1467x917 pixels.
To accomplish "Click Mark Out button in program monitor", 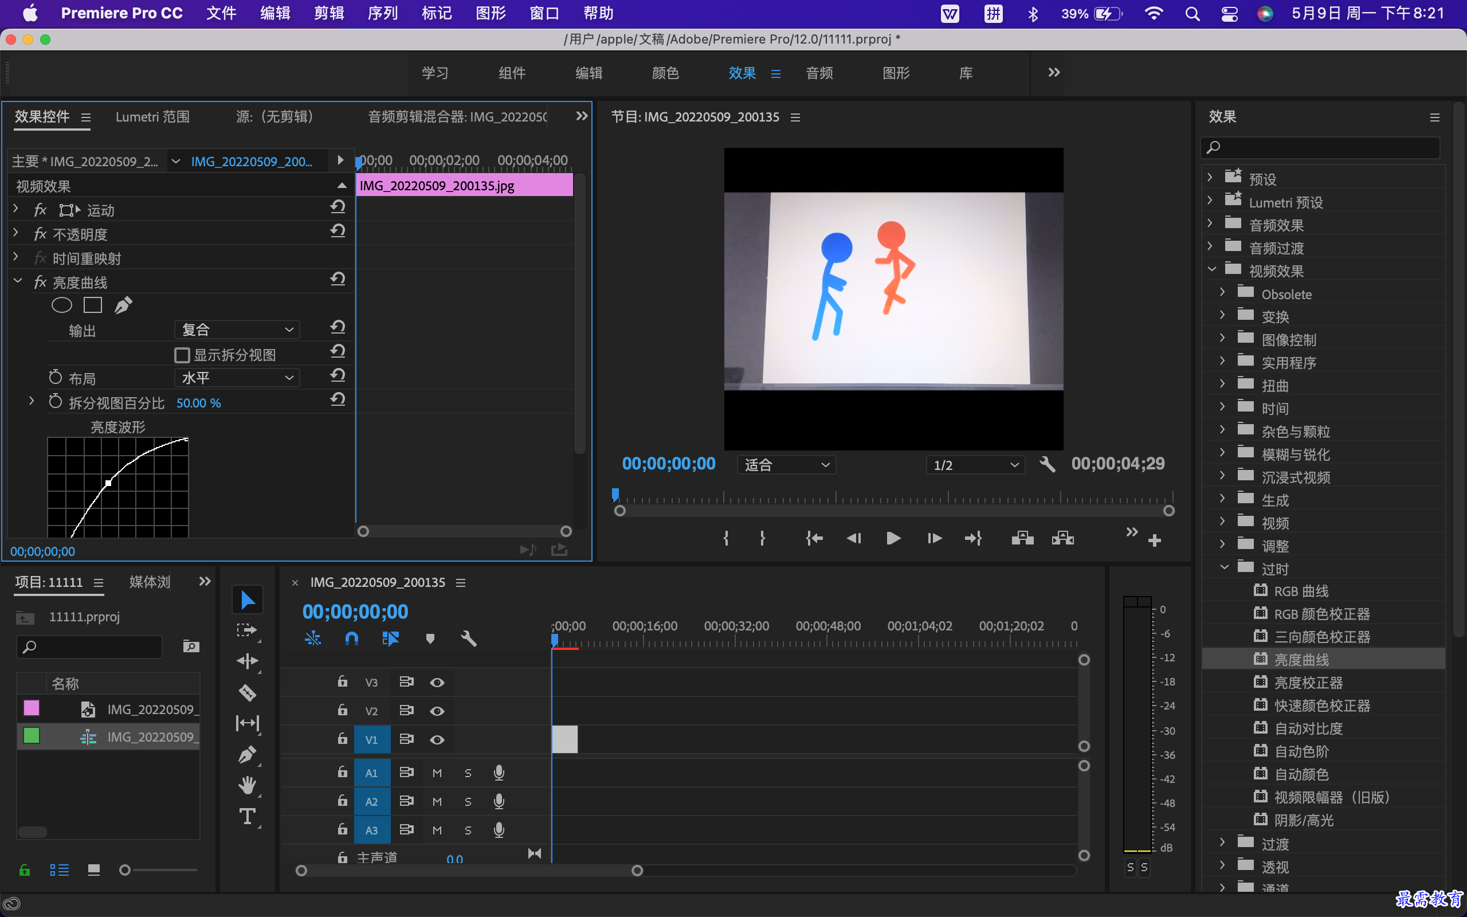I will click(x=763, y=538).
